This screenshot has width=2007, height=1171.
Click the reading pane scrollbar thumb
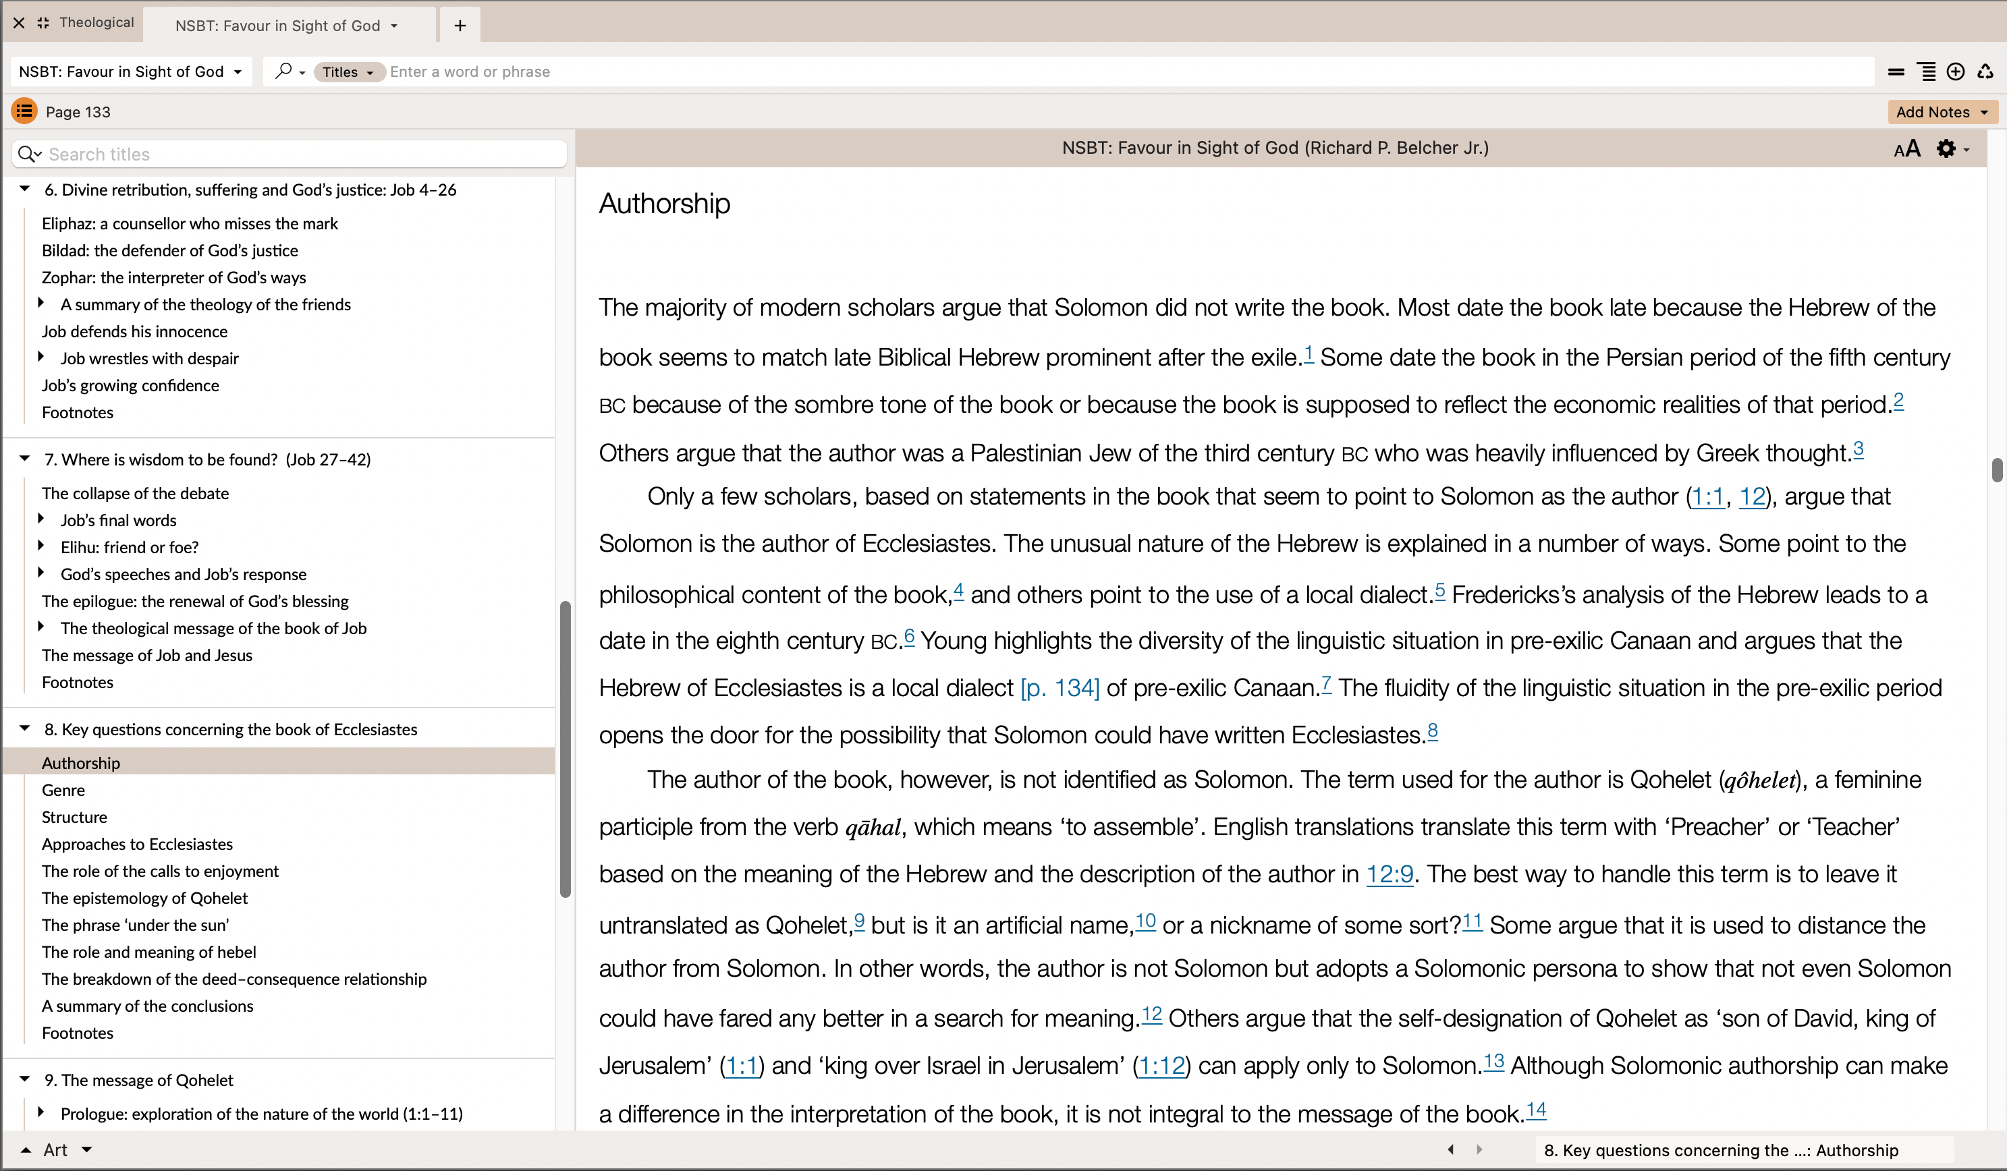(1997, 469)
